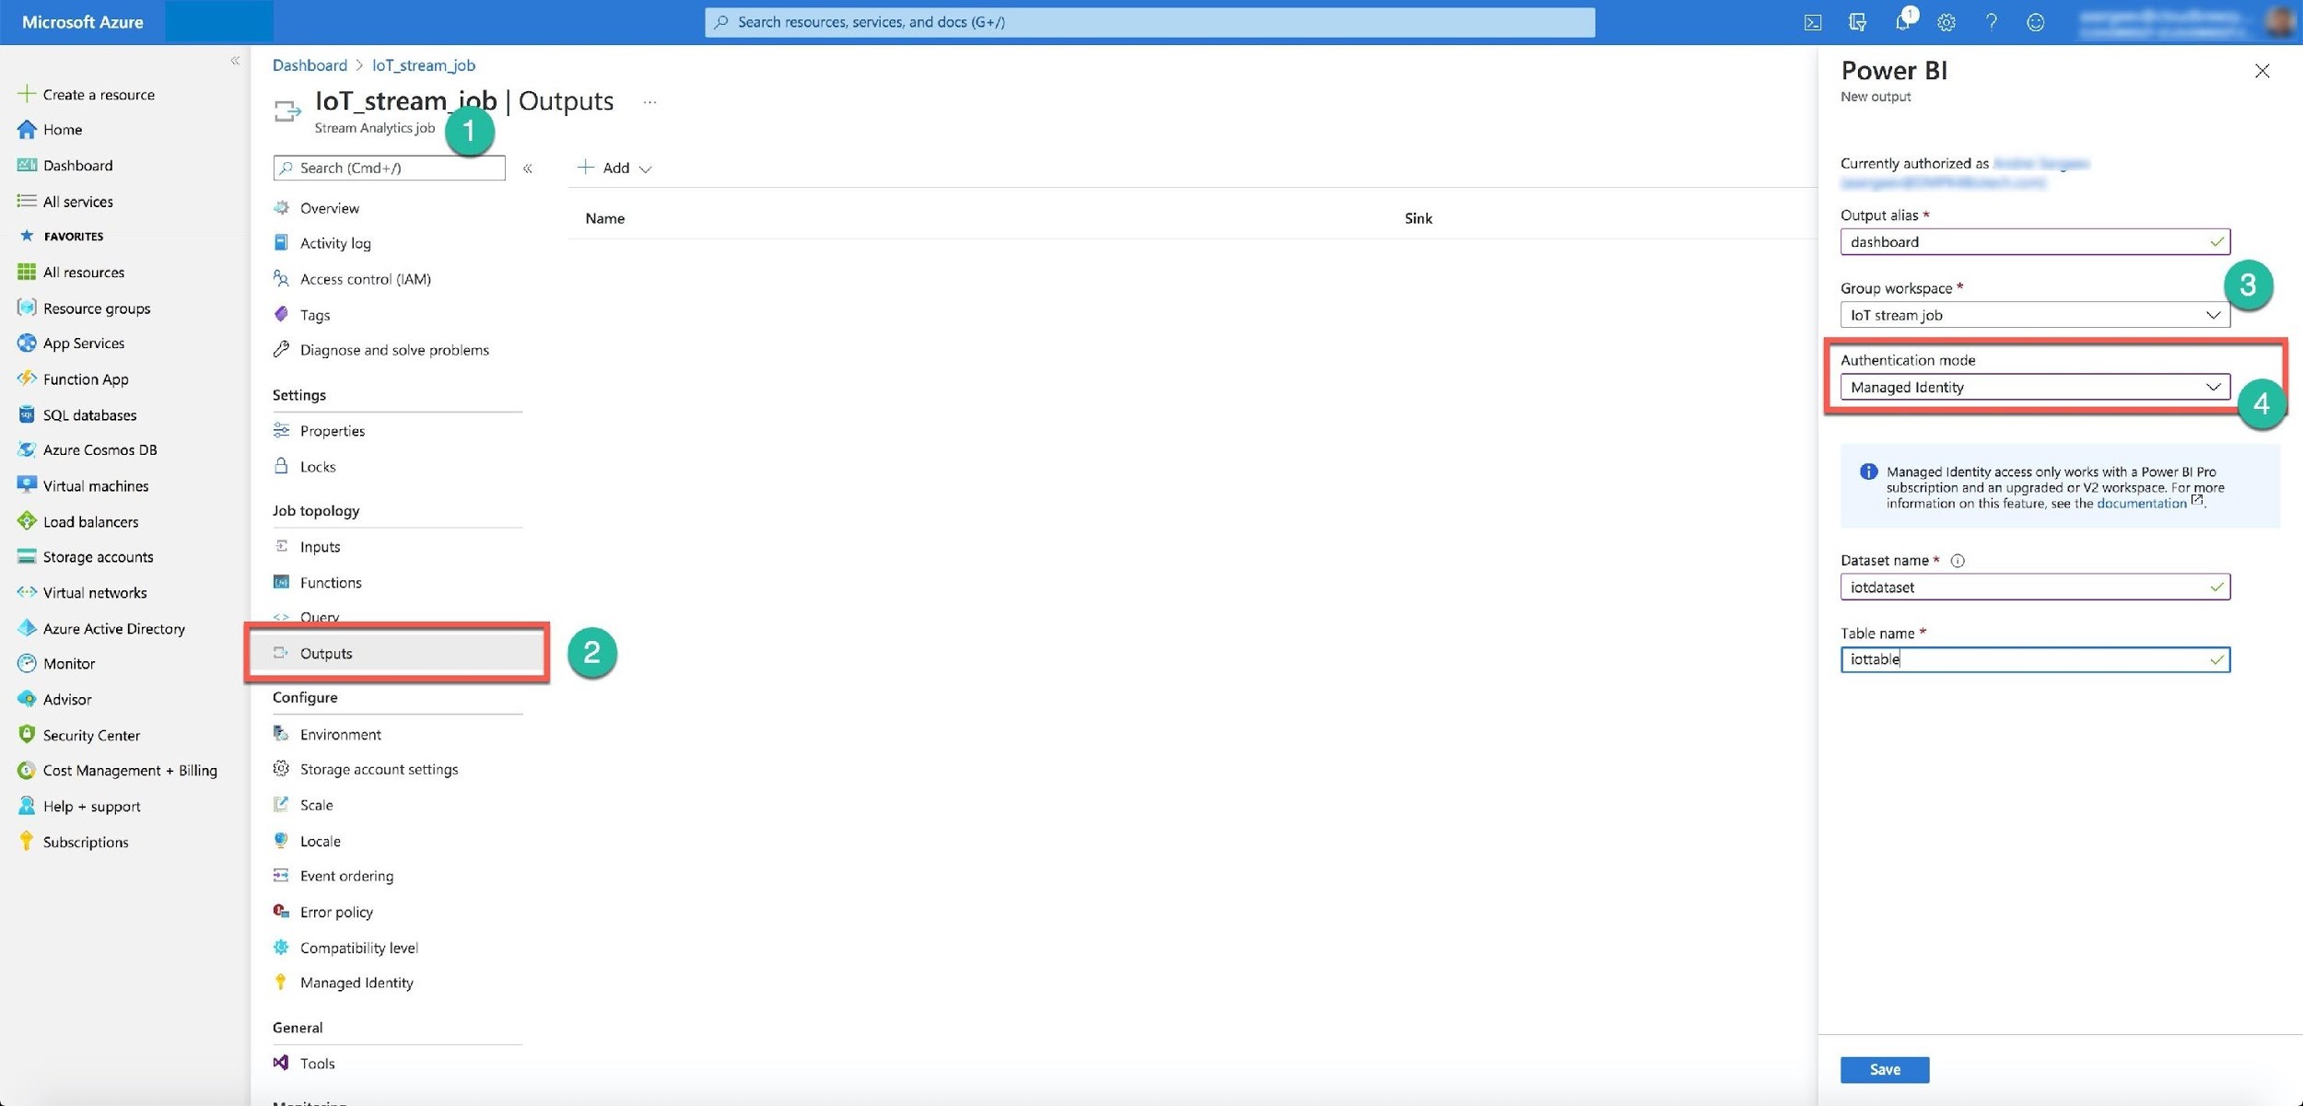Viewport: 2303px width, 1106px height.
Task: Click the global Azure search bar
Action: 1149,22
